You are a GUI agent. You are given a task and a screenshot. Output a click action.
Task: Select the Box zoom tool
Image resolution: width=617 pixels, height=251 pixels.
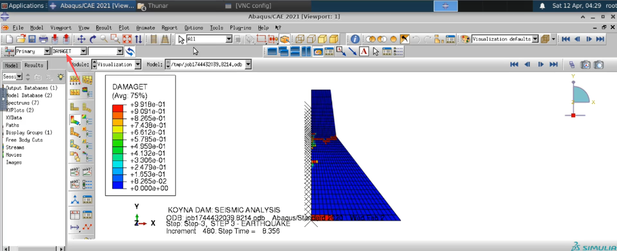coord(115,39)
